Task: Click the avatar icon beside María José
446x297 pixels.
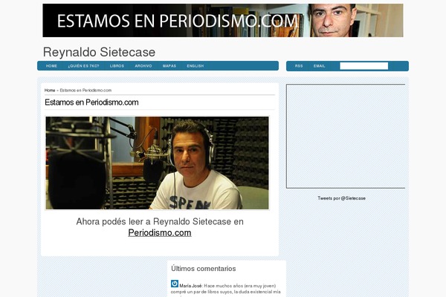Action: (175, 284)
